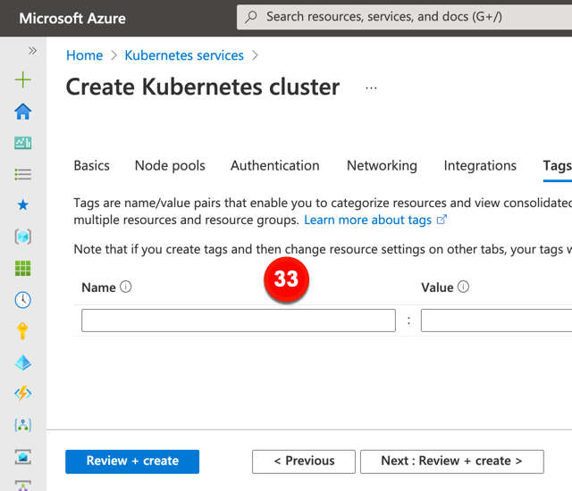Image resolution: width=572 pixels, height=491 pixels.
Task: Click the yellow key Subscriptions icon
Action: (x=23, y=331)
